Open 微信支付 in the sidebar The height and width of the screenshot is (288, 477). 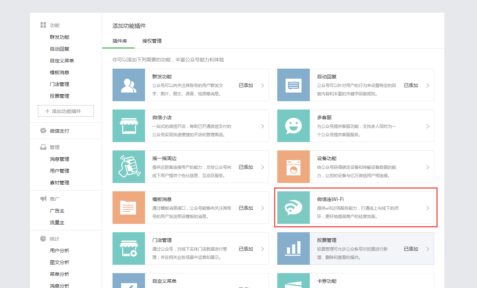click(x=60, y=131)
